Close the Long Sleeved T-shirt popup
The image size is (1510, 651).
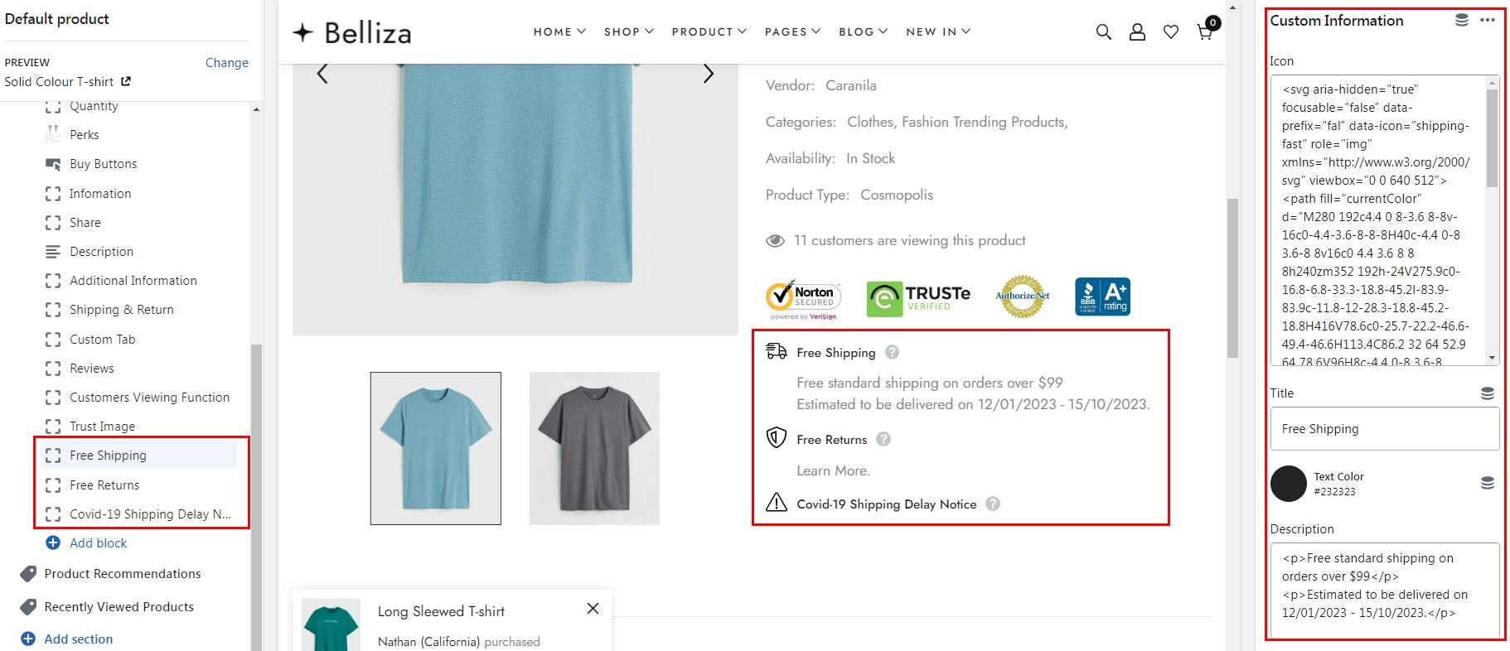(593, 609)
